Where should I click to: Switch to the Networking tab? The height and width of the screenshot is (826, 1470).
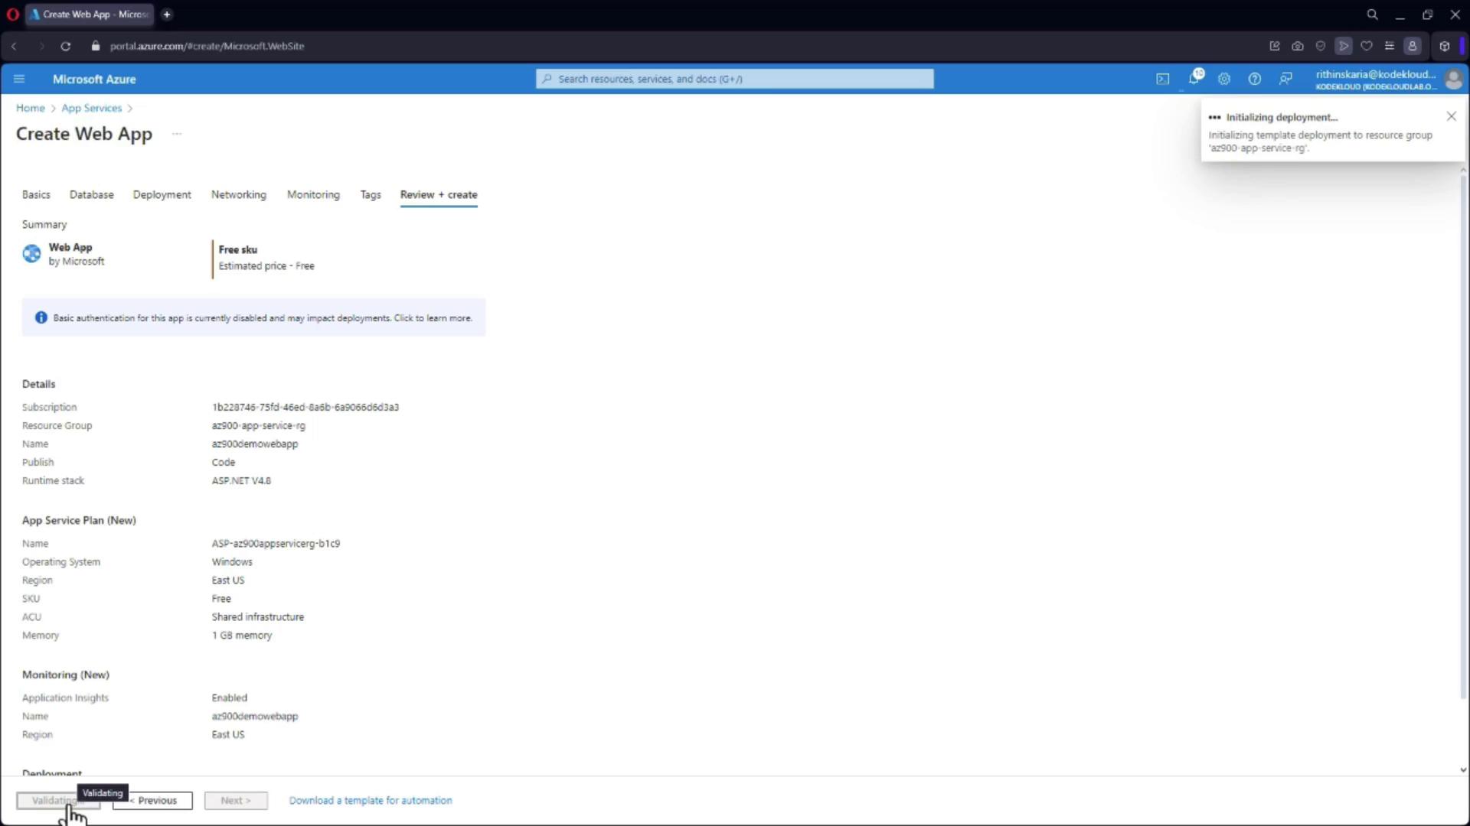(239, 194)
